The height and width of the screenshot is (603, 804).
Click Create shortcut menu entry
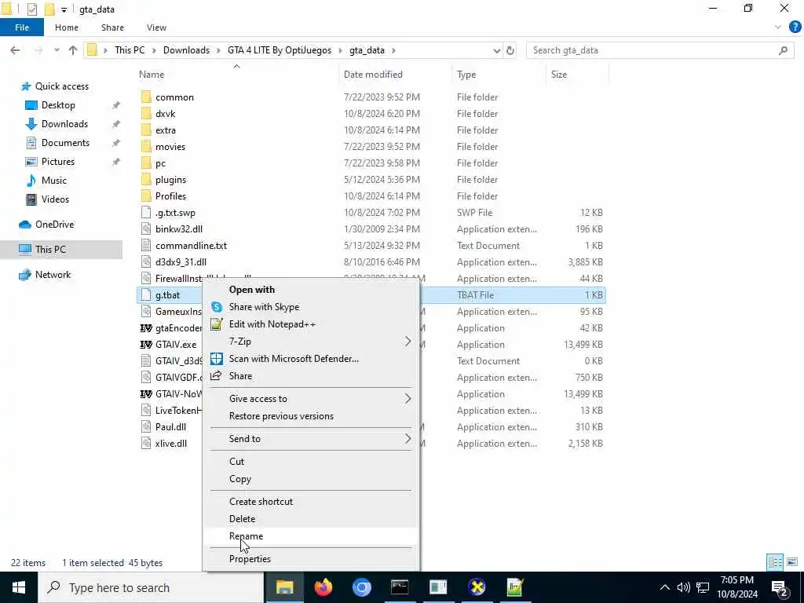coord(311,501)
